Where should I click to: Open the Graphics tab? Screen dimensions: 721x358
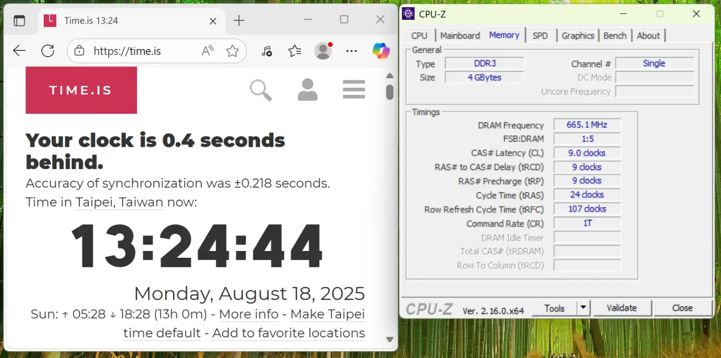[x=578, y=36]
